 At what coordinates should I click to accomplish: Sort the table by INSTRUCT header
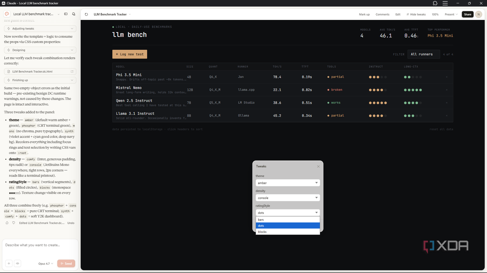(376, 67)
